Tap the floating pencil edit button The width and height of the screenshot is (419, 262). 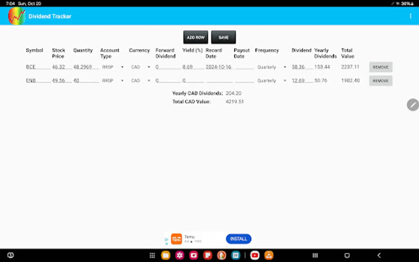click(x=413, y=105)
